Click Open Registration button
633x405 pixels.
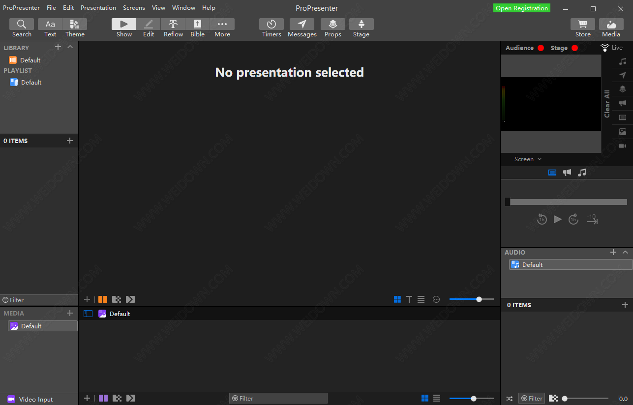[522, 8]
